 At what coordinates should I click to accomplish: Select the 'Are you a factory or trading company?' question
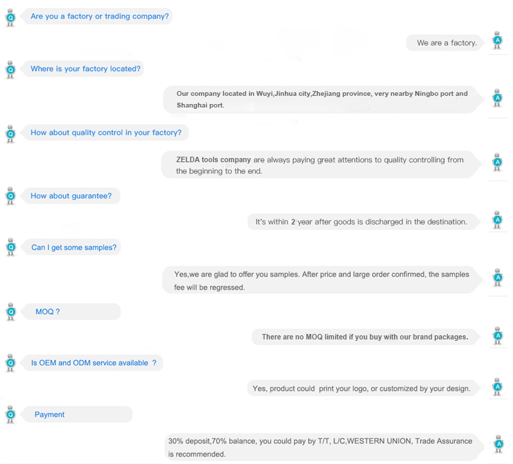(99, 16)
